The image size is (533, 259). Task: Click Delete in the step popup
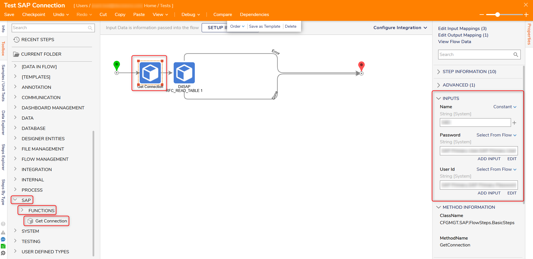point(290,26)
